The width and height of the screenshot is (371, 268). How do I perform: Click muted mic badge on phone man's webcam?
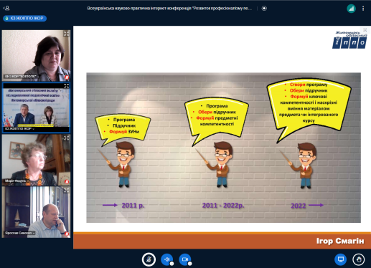coord(67,234)
